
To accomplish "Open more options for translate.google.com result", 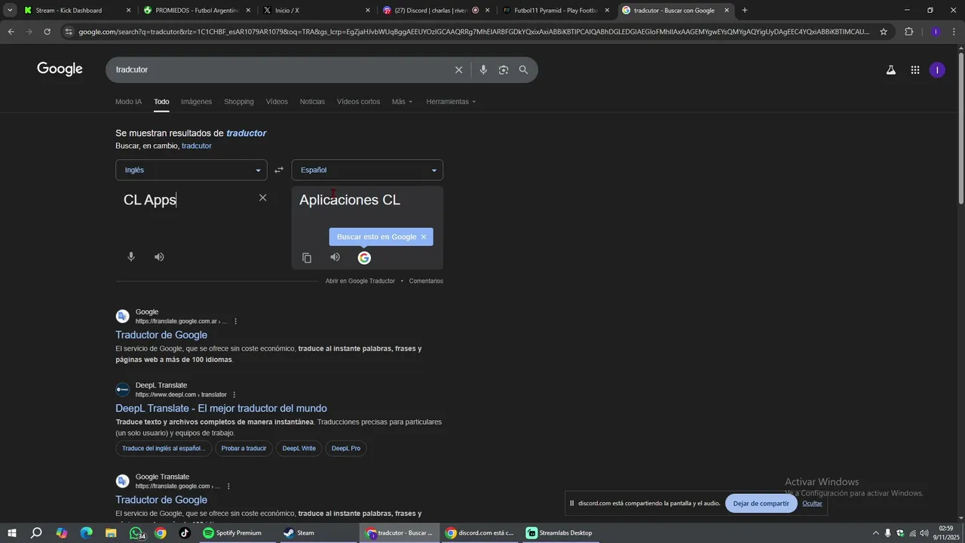I will pyautogui.click(x=228, y=486).
